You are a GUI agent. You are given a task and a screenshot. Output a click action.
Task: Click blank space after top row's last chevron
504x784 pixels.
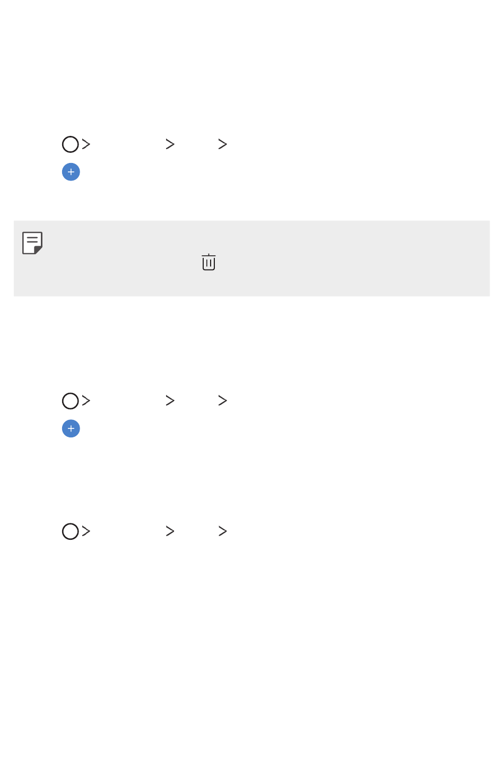(361, 144)
